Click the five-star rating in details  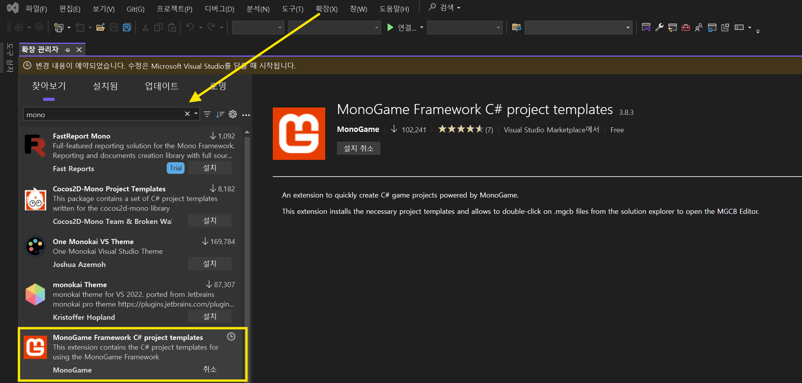pos(461,129)
